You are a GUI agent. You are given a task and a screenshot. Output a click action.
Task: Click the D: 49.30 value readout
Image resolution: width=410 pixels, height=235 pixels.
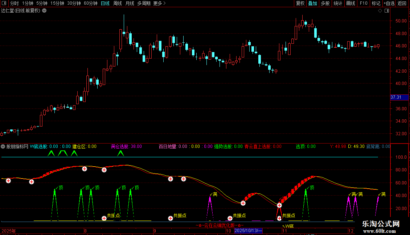356,146
